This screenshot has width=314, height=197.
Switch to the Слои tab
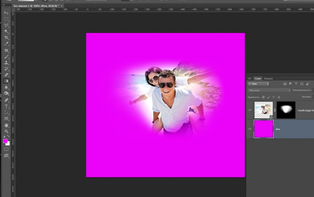point(258,78)
